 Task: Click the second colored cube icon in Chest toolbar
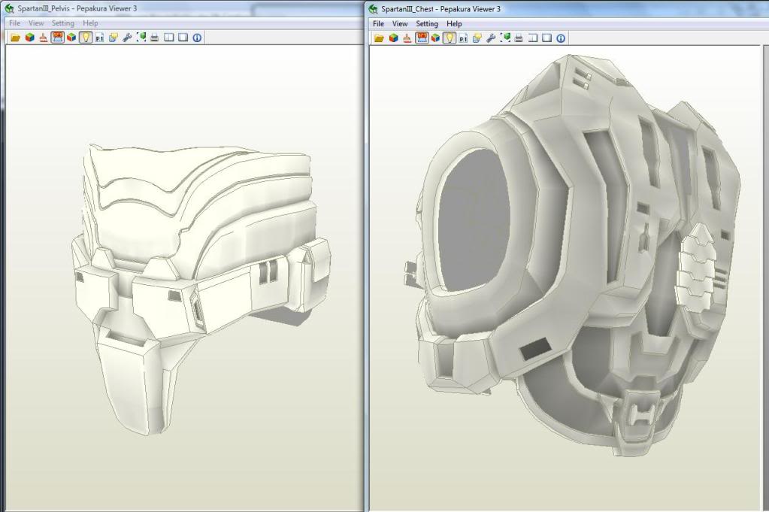(435, 38)
